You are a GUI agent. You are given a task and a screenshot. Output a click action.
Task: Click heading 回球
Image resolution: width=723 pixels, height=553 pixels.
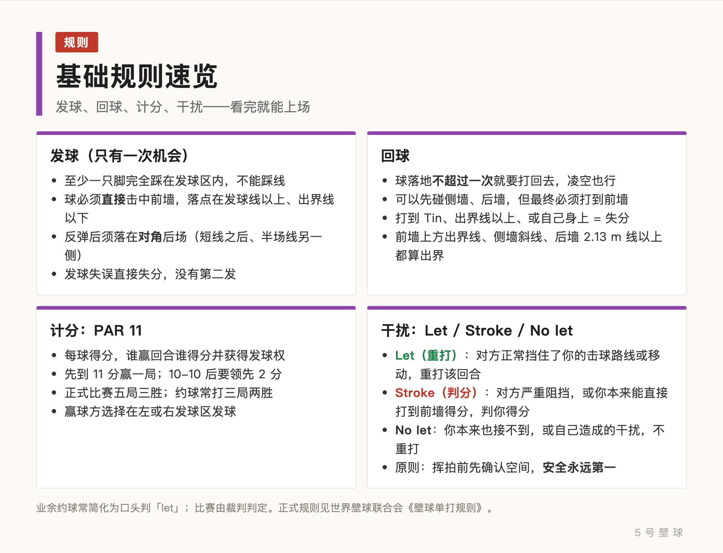click(x=395, y=156)
